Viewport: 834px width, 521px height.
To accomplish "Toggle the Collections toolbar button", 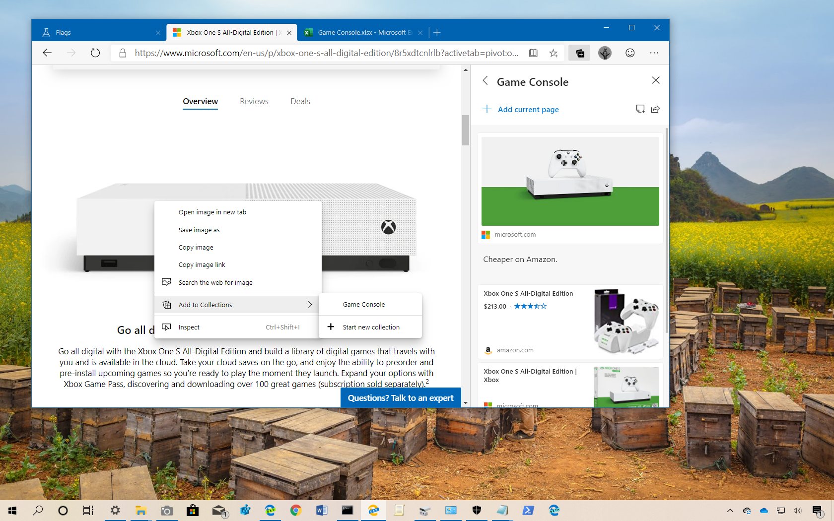I will (579, 53).
